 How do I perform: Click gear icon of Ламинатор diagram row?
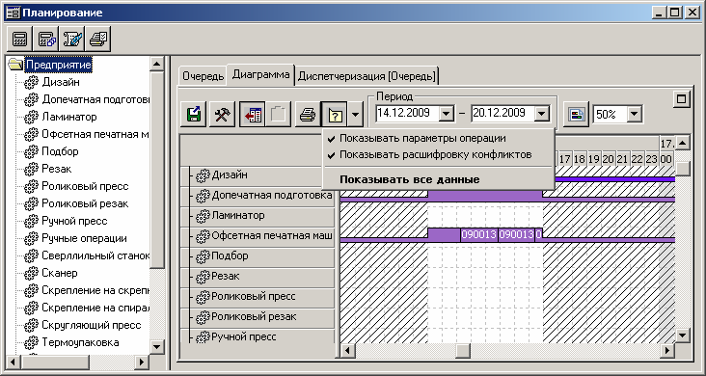204,216
